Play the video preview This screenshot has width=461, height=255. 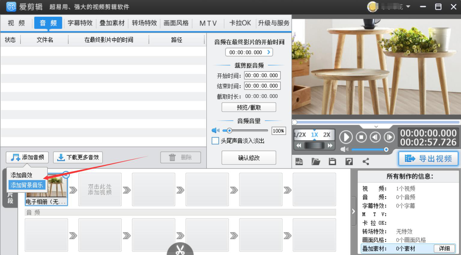[346, 137]
